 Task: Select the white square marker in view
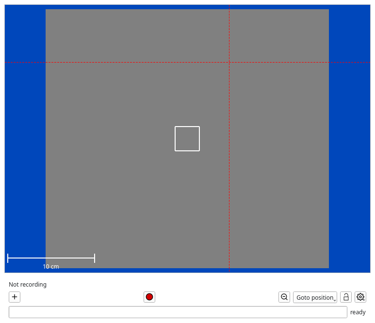[187, 139]
